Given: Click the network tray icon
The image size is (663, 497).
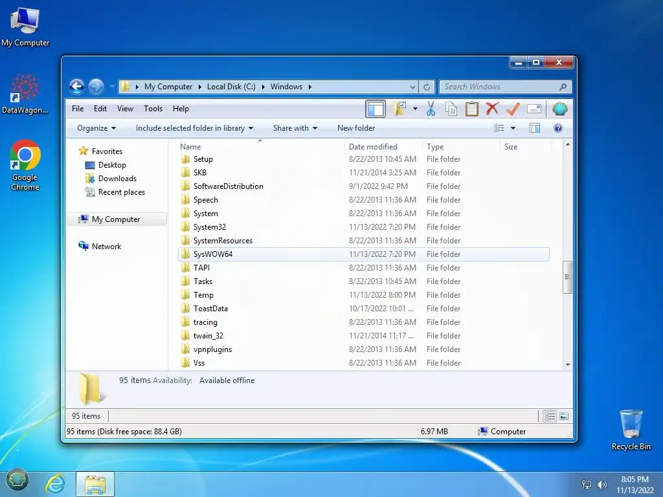Looking at the screenshot, I should [x=587, y=485].
